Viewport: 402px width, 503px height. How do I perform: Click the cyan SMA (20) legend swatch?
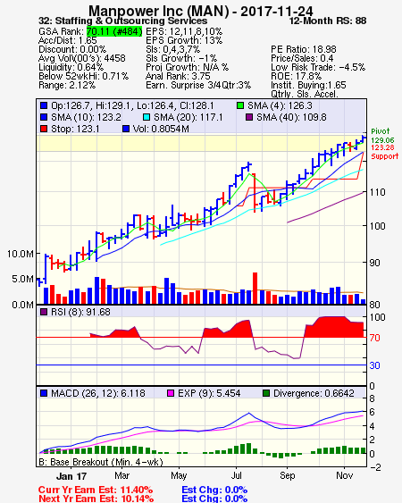(x=146, y=117)
